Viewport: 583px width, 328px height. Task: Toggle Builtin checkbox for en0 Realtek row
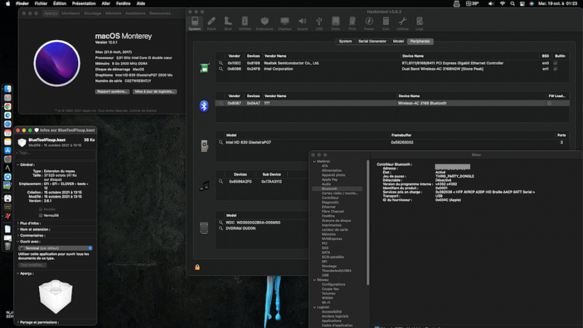point(556,63)
